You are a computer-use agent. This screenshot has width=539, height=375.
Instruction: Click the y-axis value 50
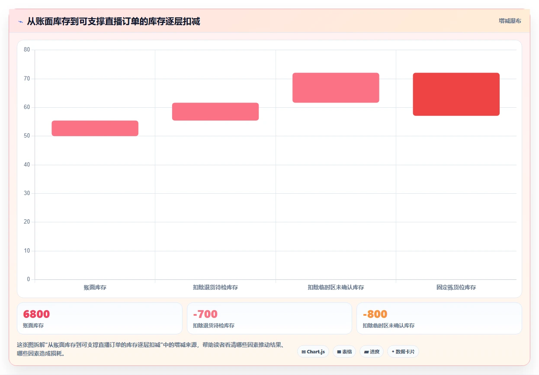pos(27,136)
